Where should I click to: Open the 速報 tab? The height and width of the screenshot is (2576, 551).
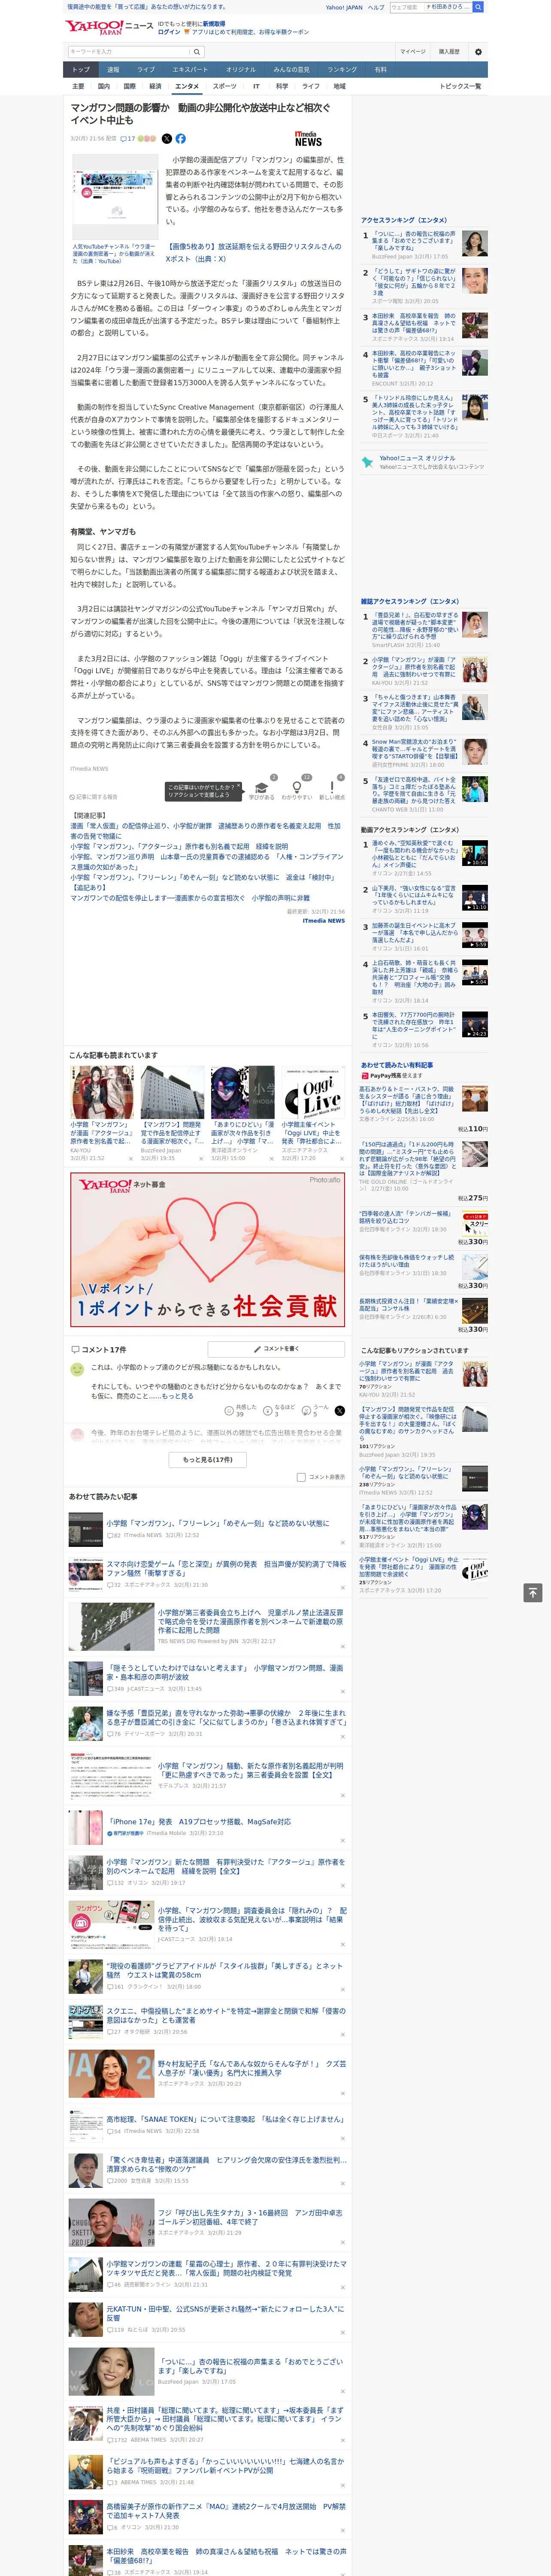pos(113,69)
